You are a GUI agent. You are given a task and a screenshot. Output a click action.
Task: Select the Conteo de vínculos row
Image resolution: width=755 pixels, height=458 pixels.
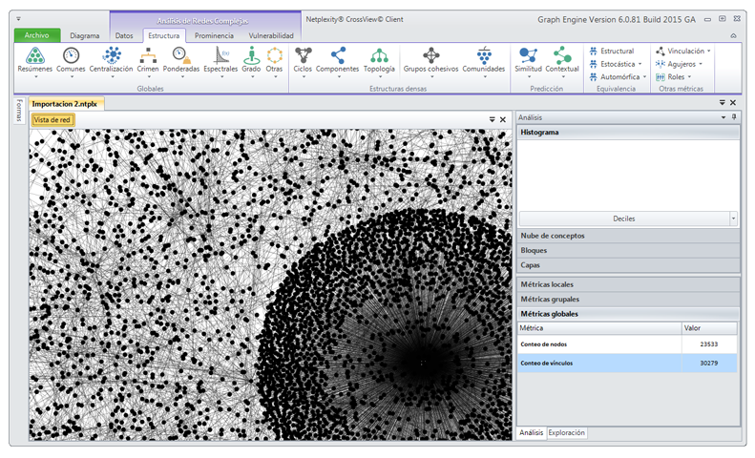tap(627, 364)
